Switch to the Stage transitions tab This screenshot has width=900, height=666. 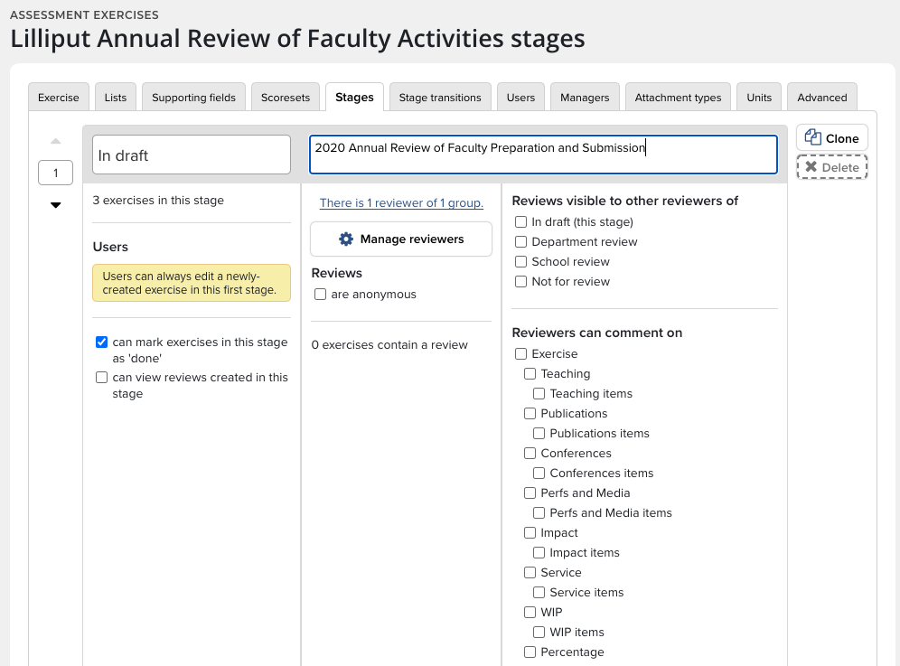[x=440, y=98]
